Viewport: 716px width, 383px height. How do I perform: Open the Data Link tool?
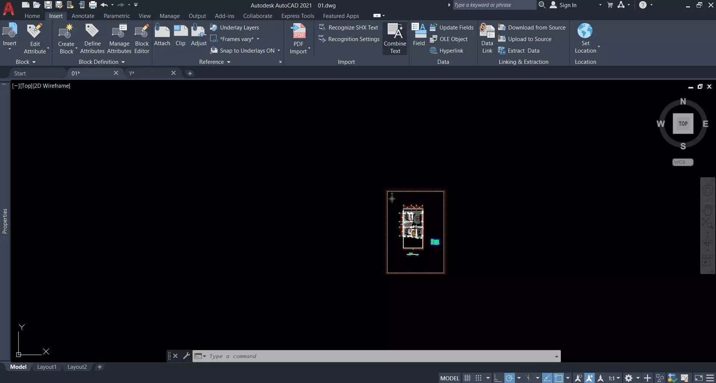click(487, 38)
